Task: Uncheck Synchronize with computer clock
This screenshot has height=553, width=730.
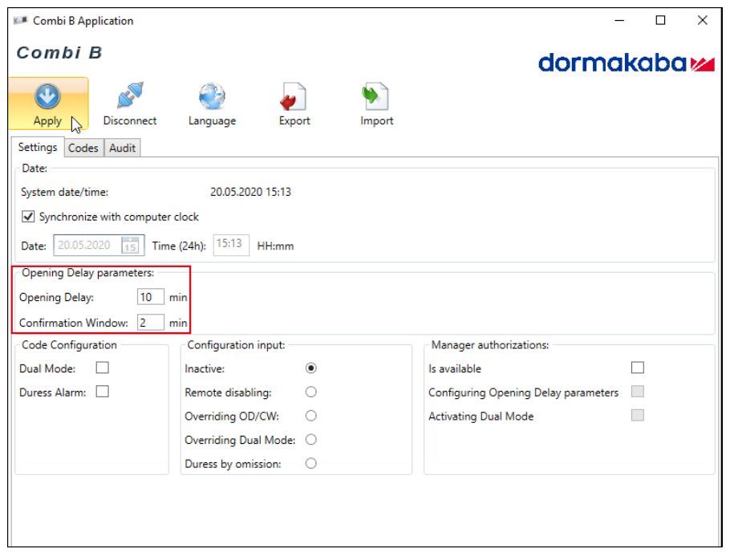Action: coord(28,217)
